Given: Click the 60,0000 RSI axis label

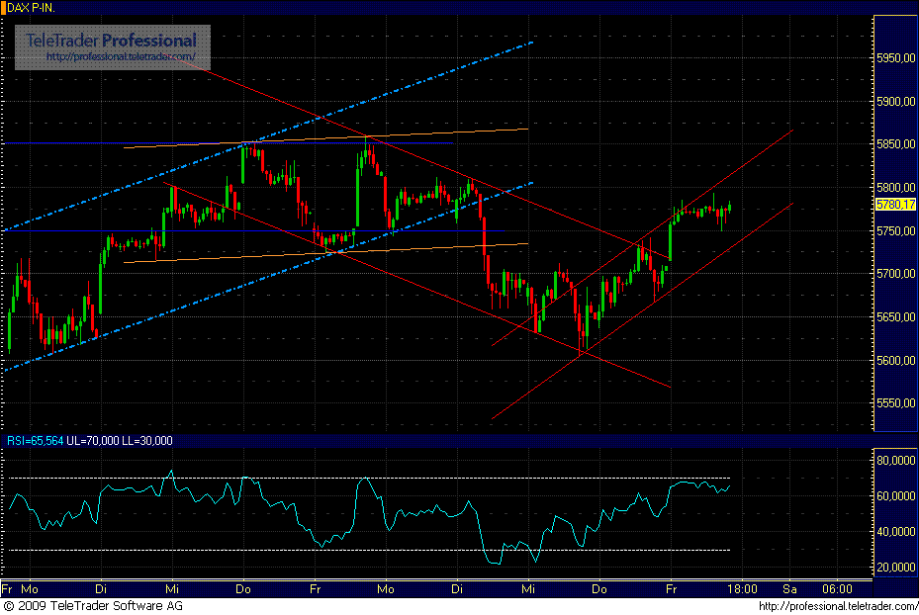Looking at the screenshot, I should point(895,496).
